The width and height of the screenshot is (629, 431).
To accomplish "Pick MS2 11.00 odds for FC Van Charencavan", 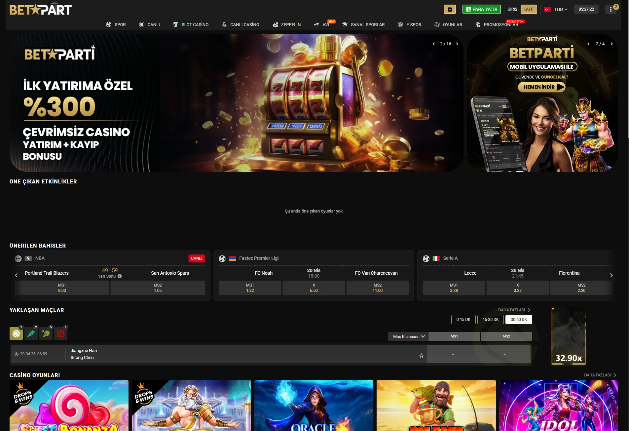I will pos(378,288).
